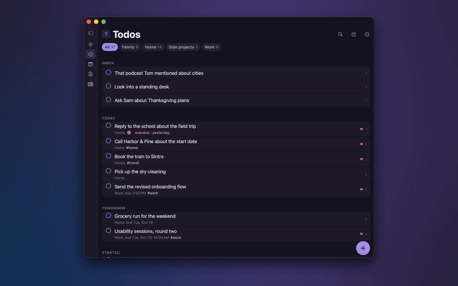Click the #home tag link
Viewport: 458px width, 286px height.
tap(132, 148)
